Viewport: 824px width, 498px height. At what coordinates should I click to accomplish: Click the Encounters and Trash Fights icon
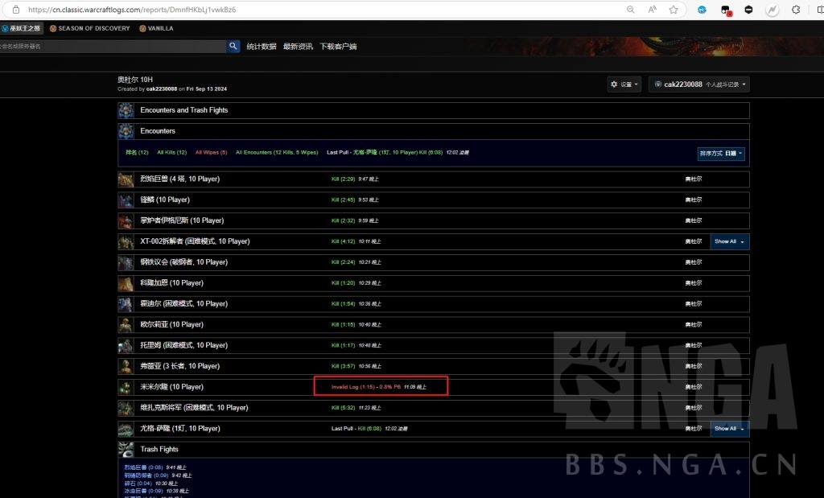click(x=126, y=110)
